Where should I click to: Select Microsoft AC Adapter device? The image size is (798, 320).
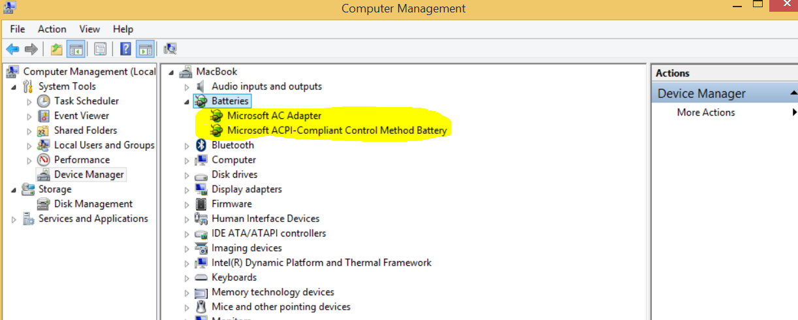(x=274, y=116)
